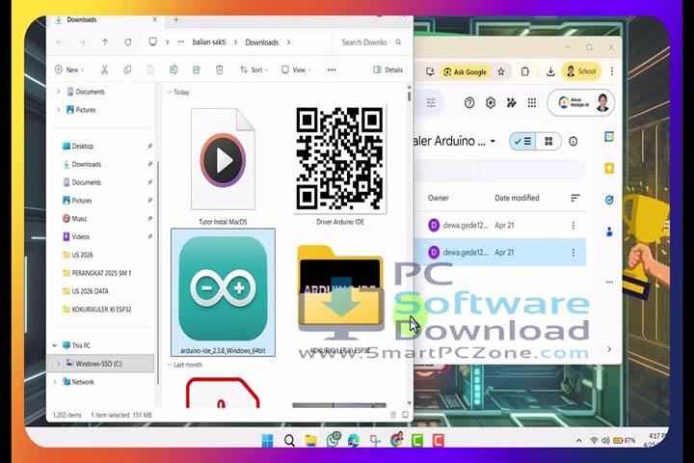Switch Drive to grid layout
The height and width of the screenshot is (463, 694).
[x=548, y=142]
